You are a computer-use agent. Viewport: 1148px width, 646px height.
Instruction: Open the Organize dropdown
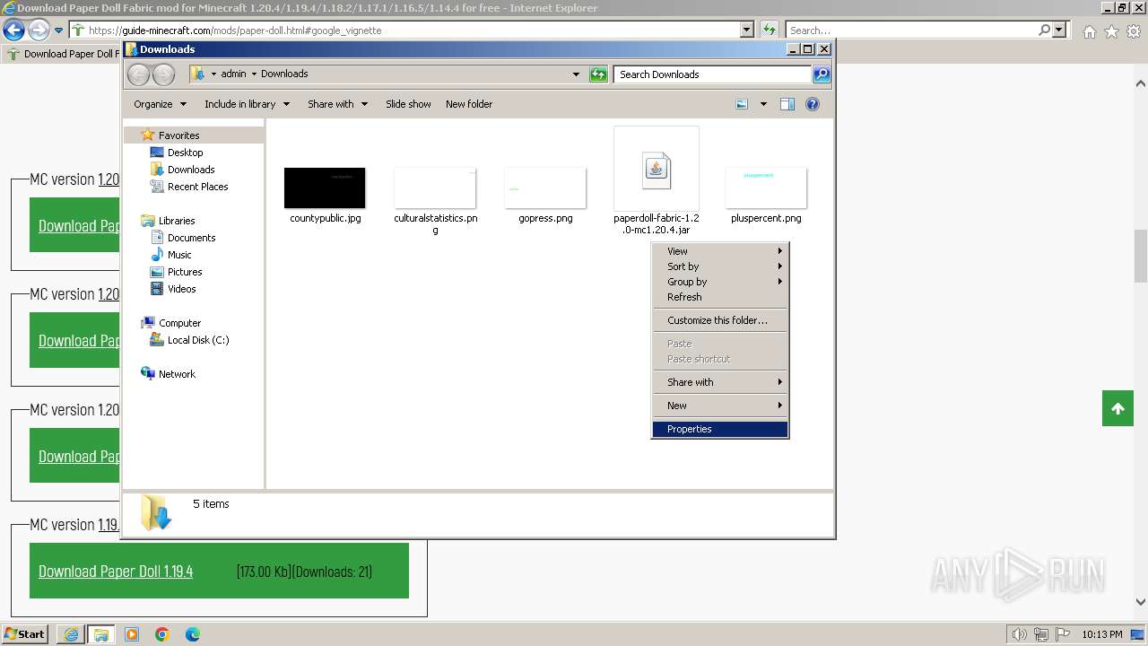(161, 104)
